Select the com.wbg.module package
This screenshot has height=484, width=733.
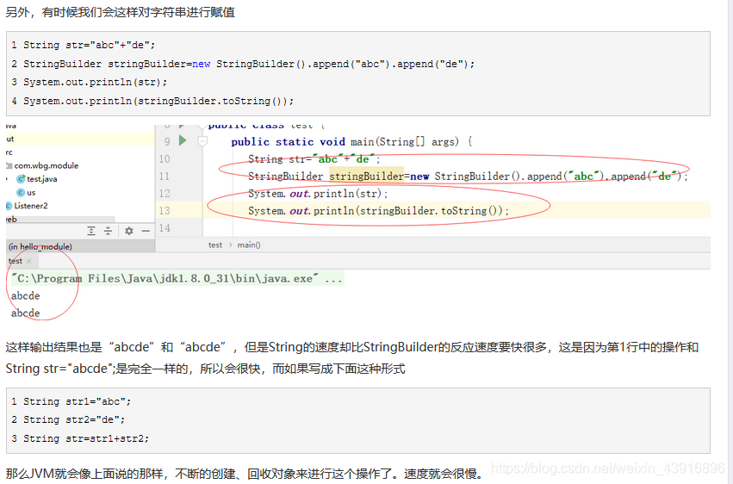[47, 165]
